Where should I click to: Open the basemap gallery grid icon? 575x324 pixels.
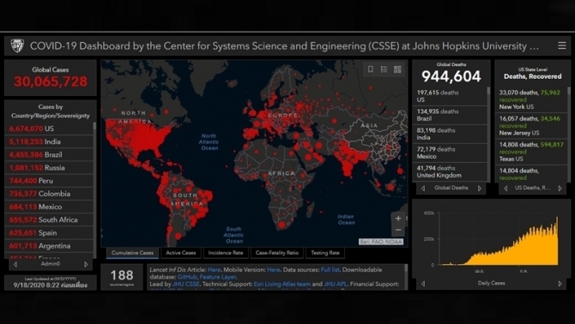(397, 69)
